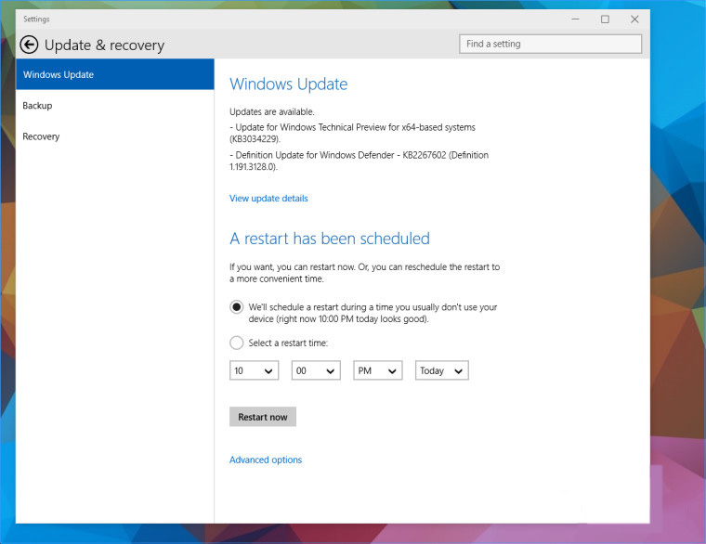Image resolution: width=706 pixels, height=544 pixels.
Task: Click the 'A restart has been scheduled' heading
Action: (330, 239)
